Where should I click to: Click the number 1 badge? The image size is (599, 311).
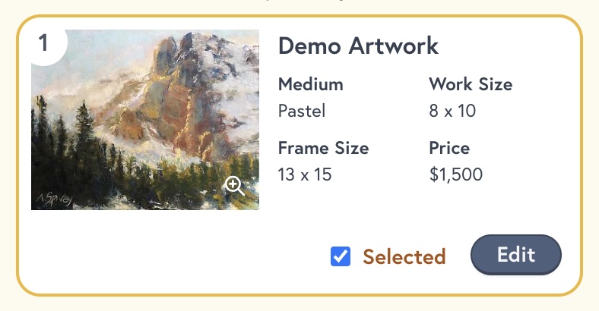(x=45, y=43)
